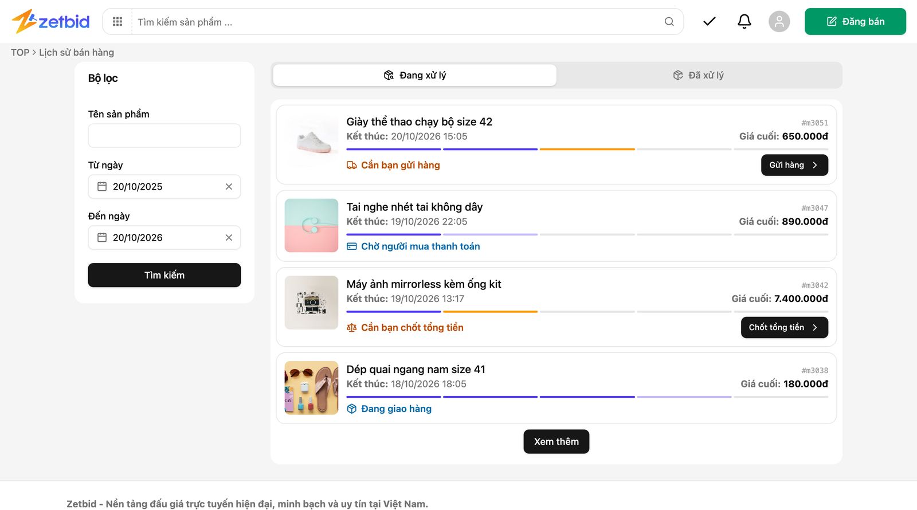The image size is (917, 510).
Task: Switch to the Đang xử lý tab
Action: pyautogui.click(x=414, y=75)
